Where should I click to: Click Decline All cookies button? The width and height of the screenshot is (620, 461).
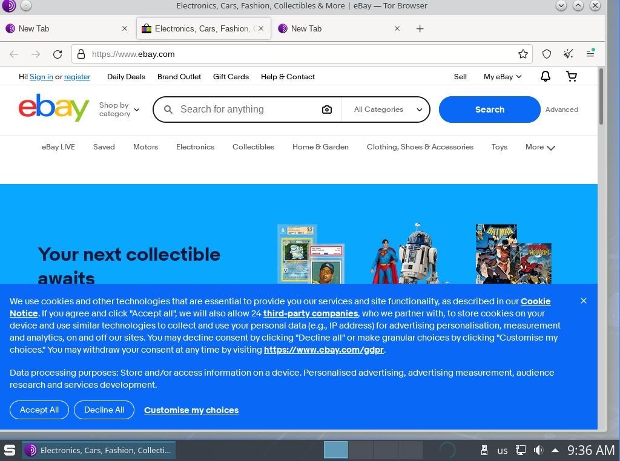(104, 410)
